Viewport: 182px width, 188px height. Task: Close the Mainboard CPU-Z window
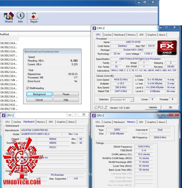[84, 114]
